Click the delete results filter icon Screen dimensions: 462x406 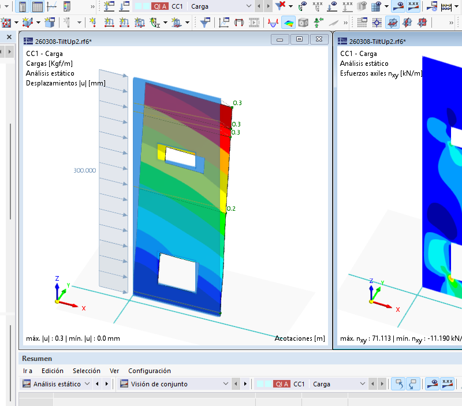pyautogui.click(x=280, y=6)
